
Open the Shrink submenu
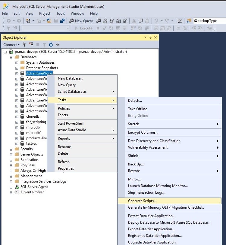coord(170,156)
